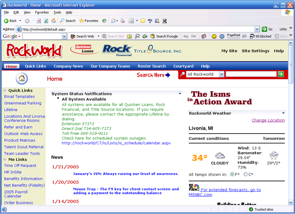Image resolution: width=295 pixels, height=214 pixels.
Task: Collapse the Me Links section
Action: tap(5, 160)
